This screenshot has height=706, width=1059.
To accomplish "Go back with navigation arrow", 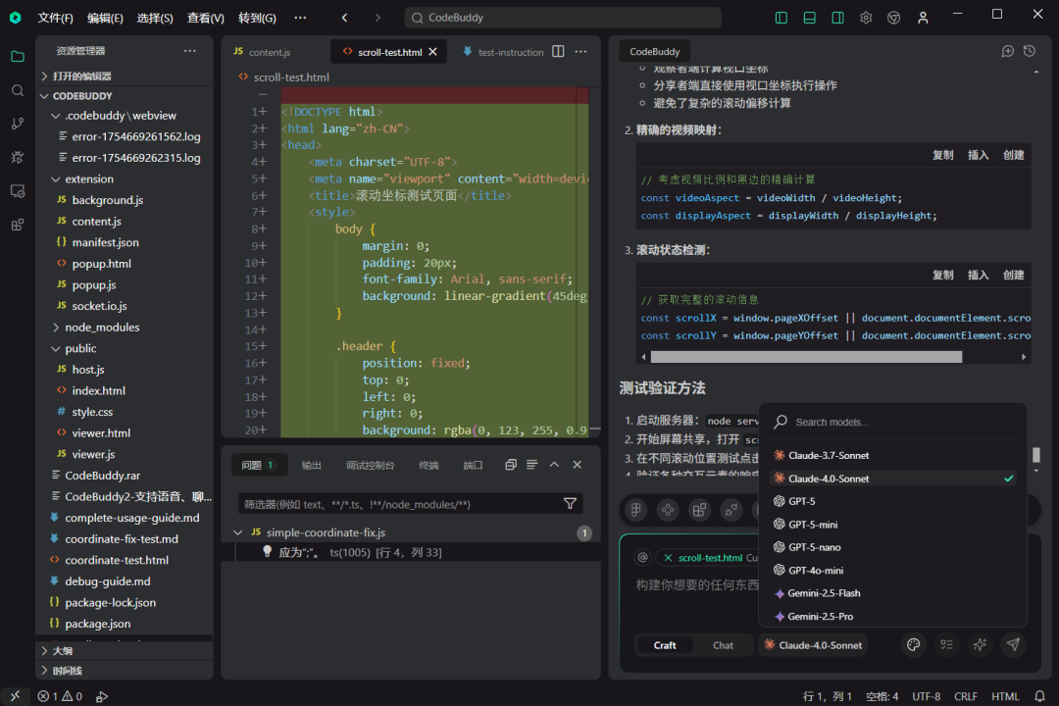I will click(344, 18).
